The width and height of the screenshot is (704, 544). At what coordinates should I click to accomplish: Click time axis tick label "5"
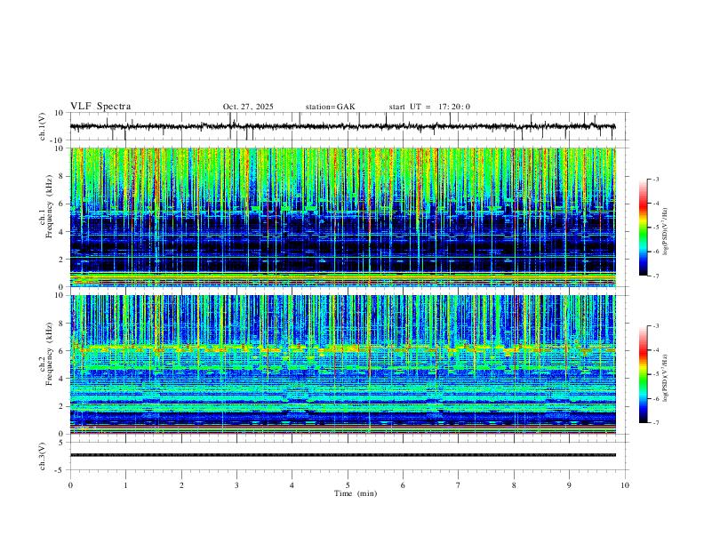click(348, 485)
